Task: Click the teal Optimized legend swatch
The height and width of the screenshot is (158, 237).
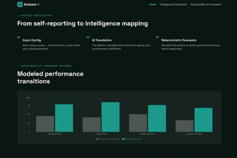Action: (123, 139)
